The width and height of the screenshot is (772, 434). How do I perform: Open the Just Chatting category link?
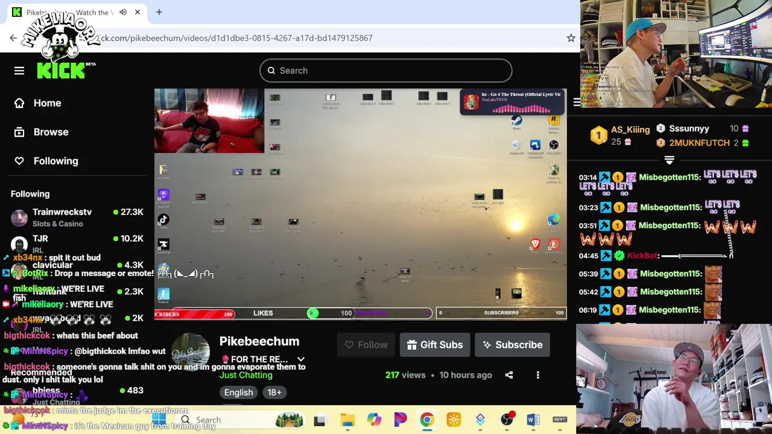point(246,375)
